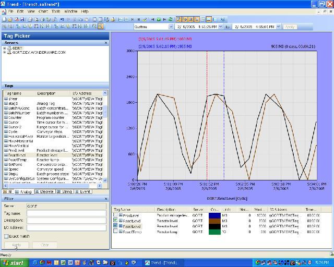Open the Custom time range dropdown

click(x=171, y=27)
